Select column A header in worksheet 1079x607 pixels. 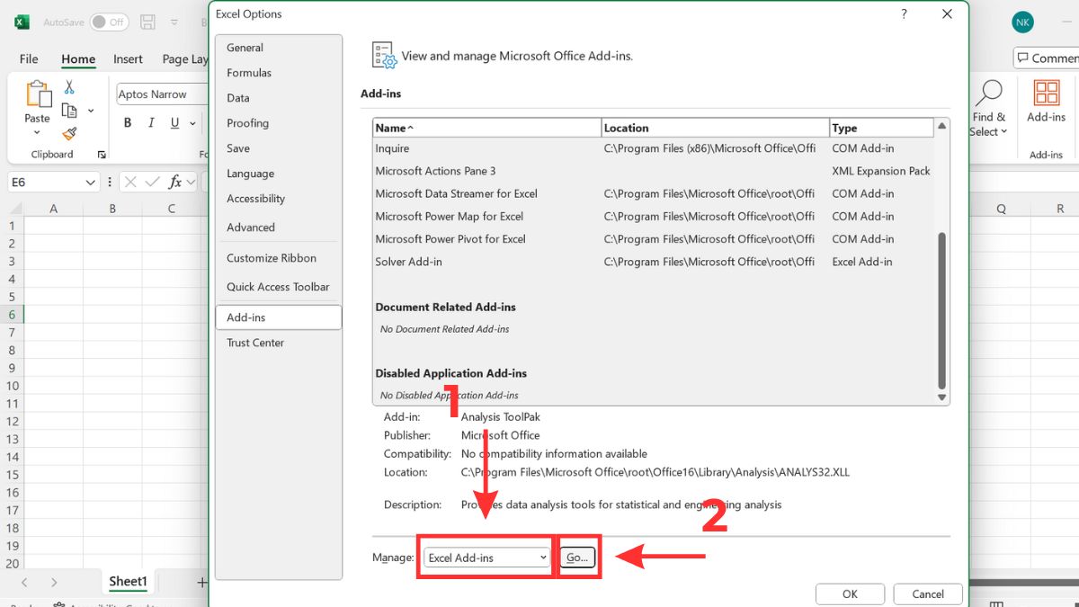[x=54, y=209]
